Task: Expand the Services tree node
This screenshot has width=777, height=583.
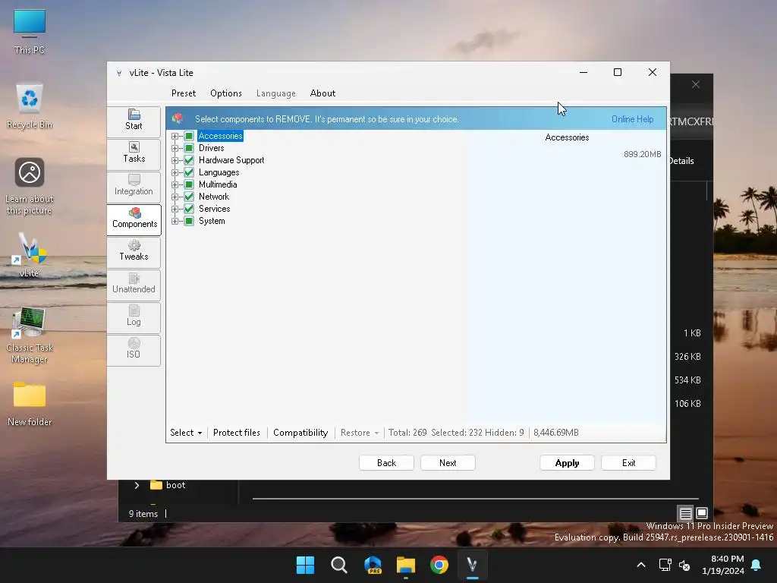Action: pyautogui.click(x=175, y=209)
